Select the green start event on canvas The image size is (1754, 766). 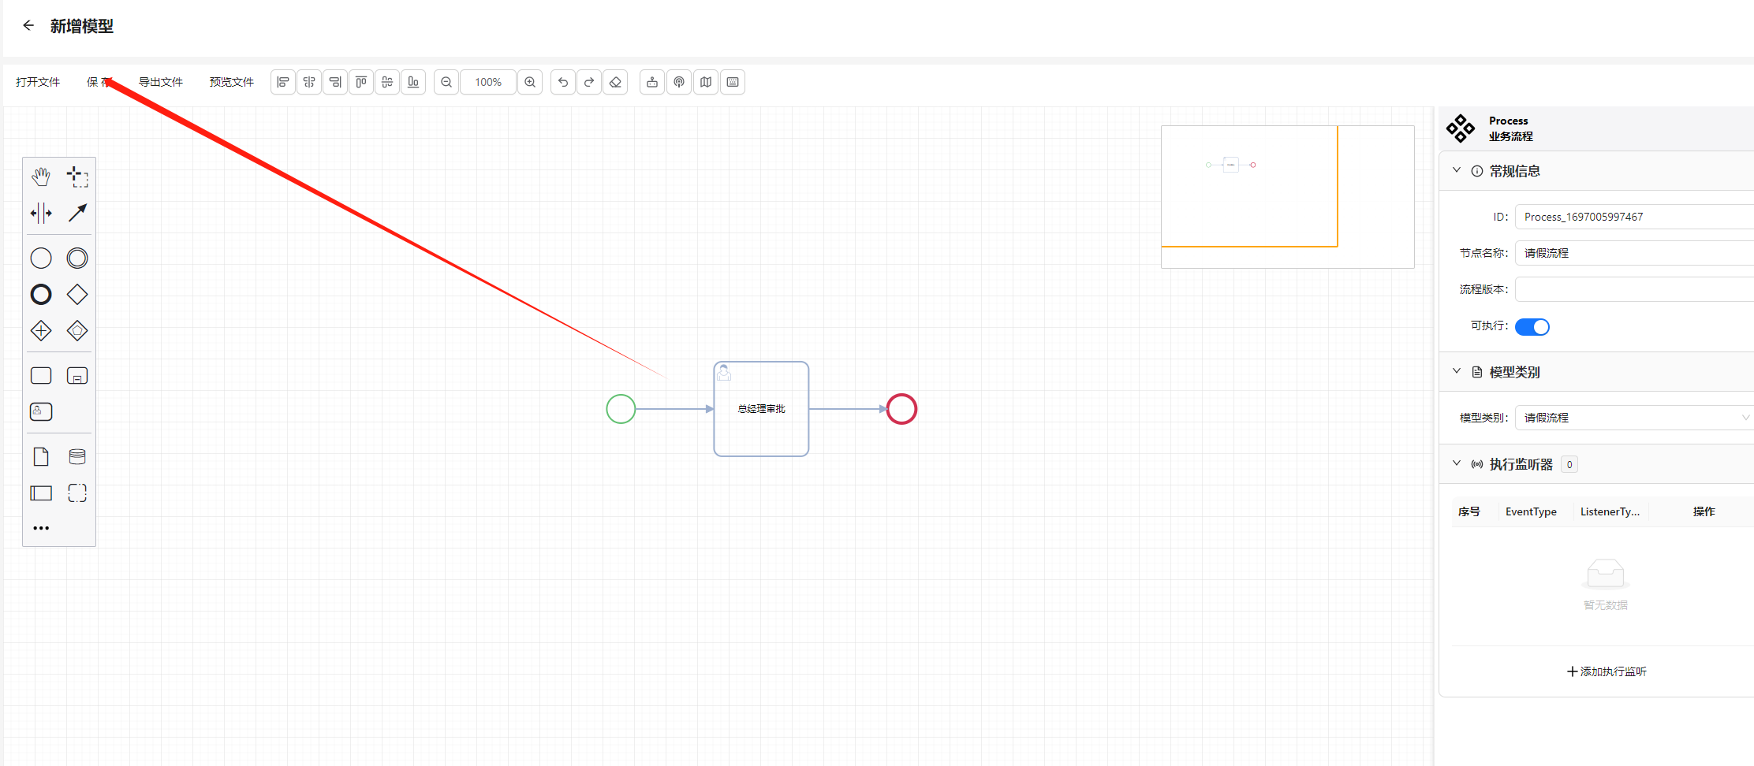(x=621, y=409)
